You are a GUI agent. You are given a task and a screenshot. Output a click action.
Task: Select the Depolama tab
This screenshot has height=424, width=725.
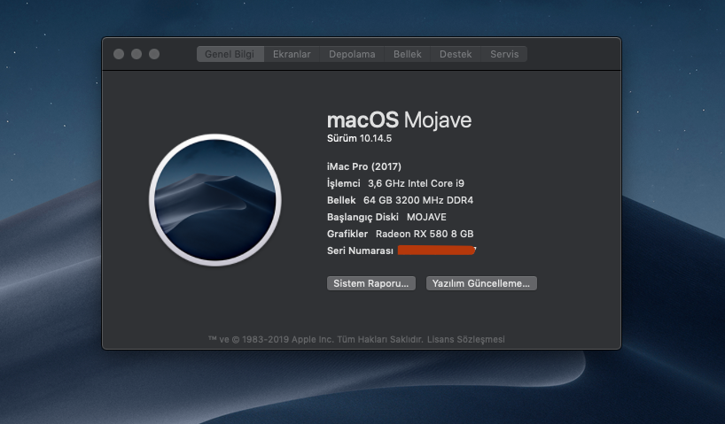click(x=352, y=54)
